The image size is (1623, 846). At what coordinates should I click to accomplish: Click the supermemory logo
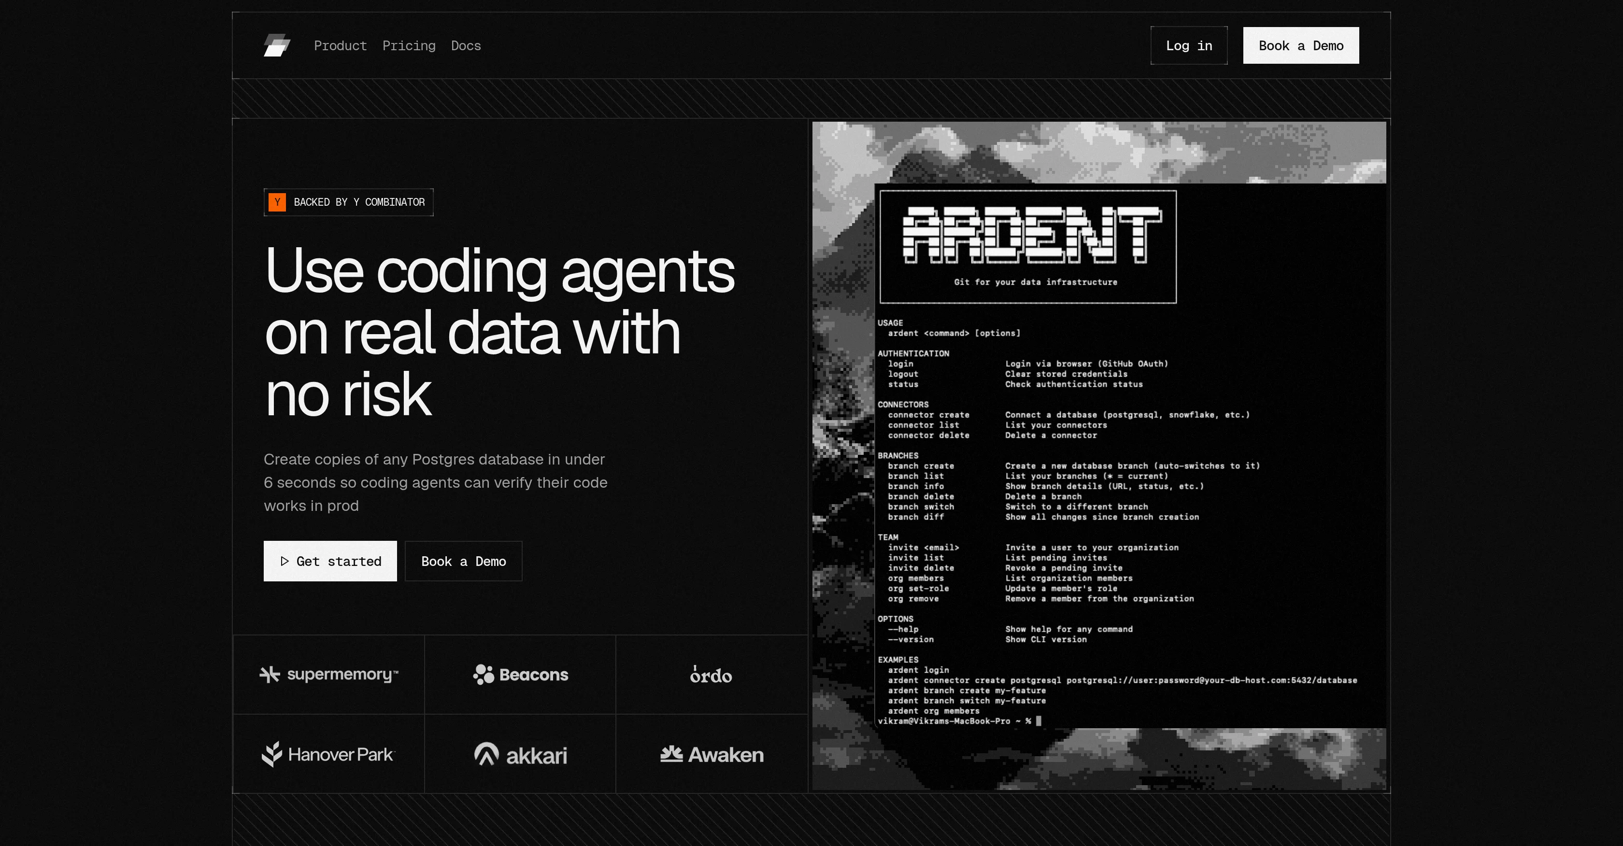click(x=329, y=675)
